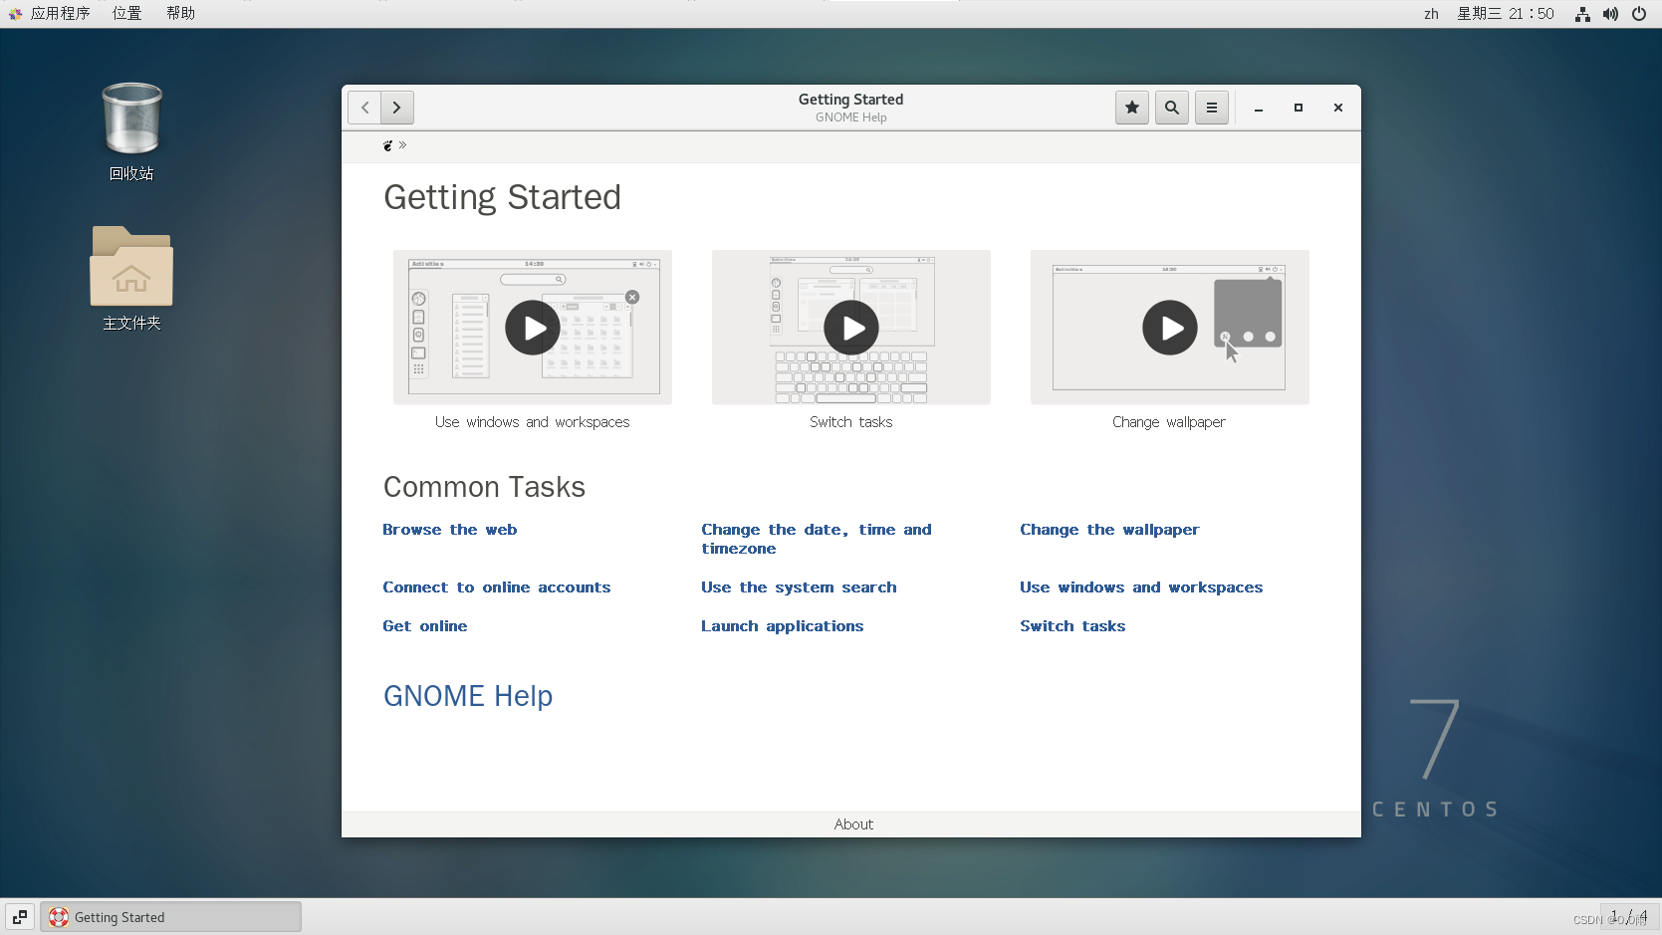
Task: Go back using the left arrow button
Action: 364,108
